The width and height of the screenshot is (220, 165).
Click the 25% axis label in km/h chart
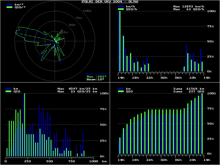(x=211, y=57)
